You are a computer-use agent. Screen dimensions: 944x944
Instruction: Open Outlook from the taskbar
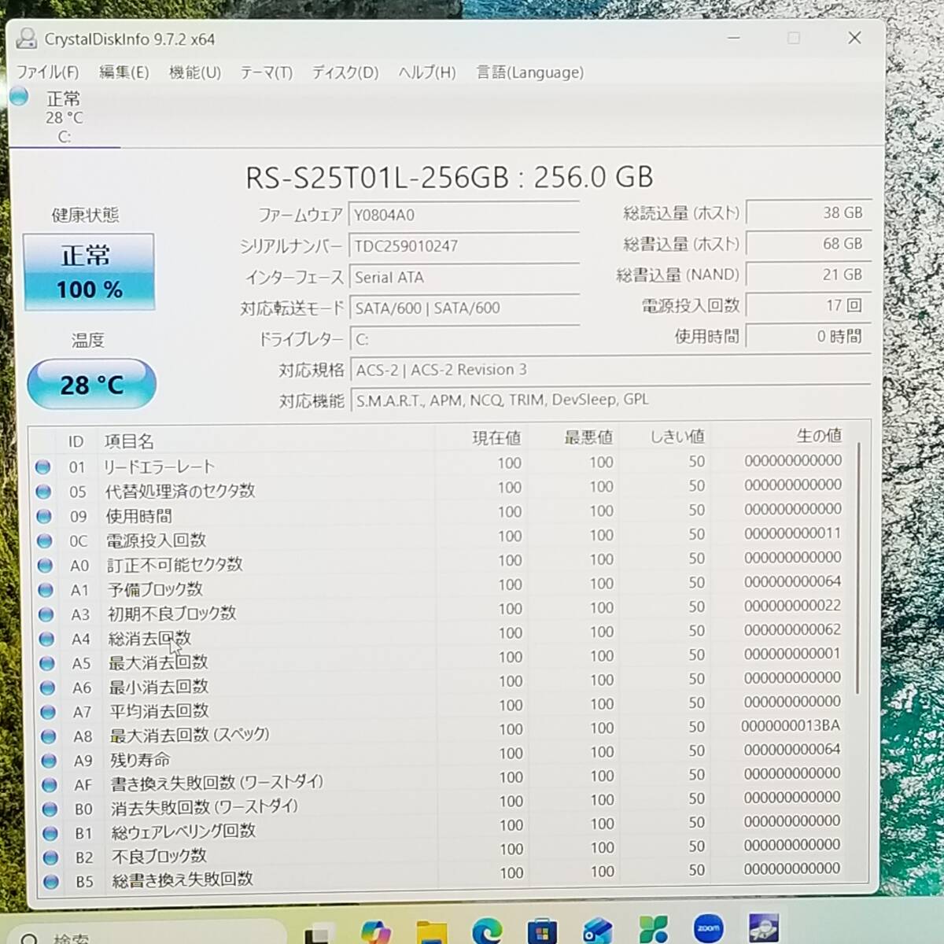pyautogui.click(x=598, y=931)
